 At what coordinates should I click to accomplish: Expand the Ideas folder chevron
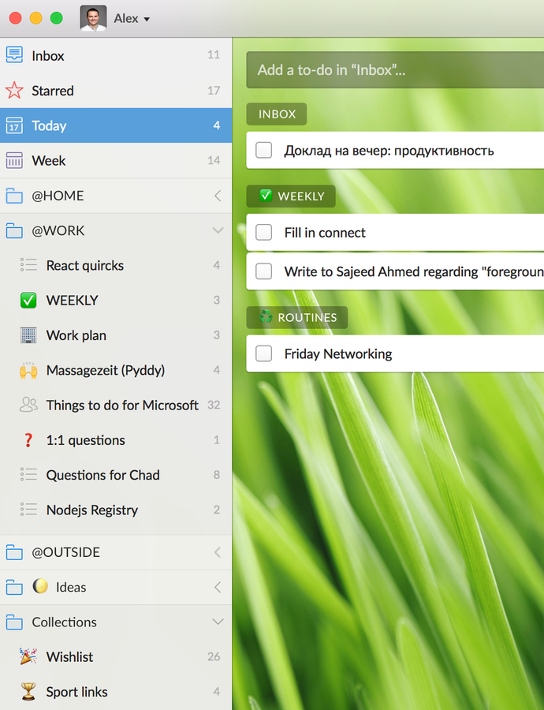click(x=218, y=587)
